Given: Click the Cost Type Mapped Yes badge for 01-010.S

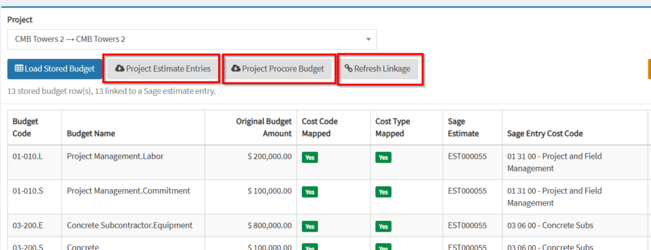Looking at the screenshot, I should 383,192.
